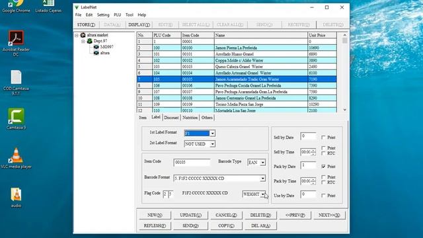The width and height of the screenshot is (423, 238).
Task: Click the Use by Date value field
Action: click(x=308, y=194)
